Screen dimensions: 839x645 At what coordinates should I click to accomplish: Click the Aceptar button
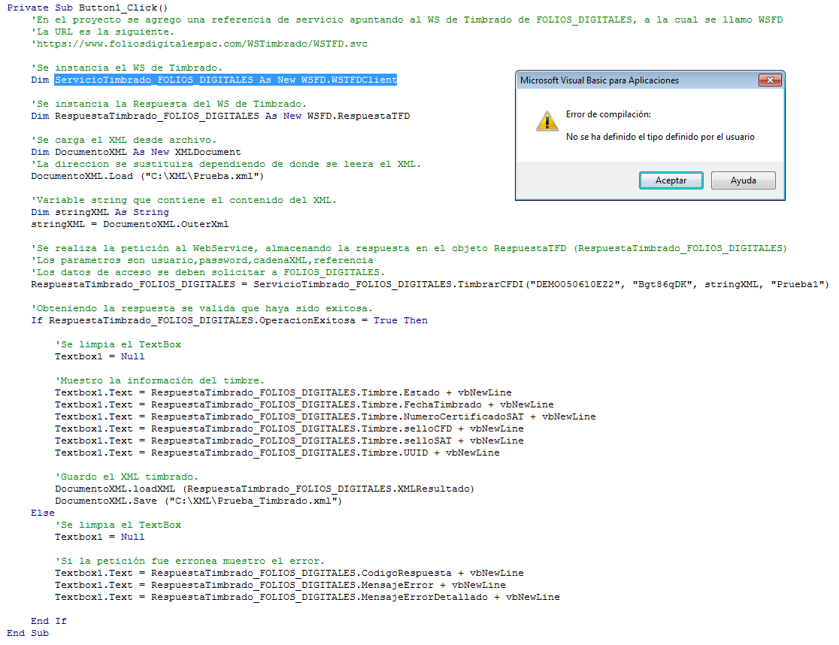click(670, 180)
